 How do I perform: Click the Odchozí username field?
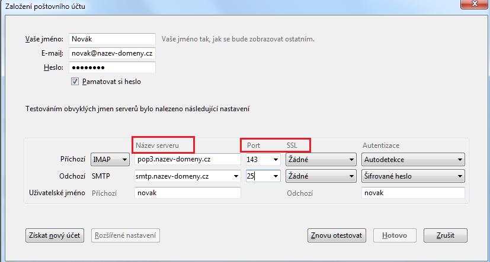click(413, 193)
